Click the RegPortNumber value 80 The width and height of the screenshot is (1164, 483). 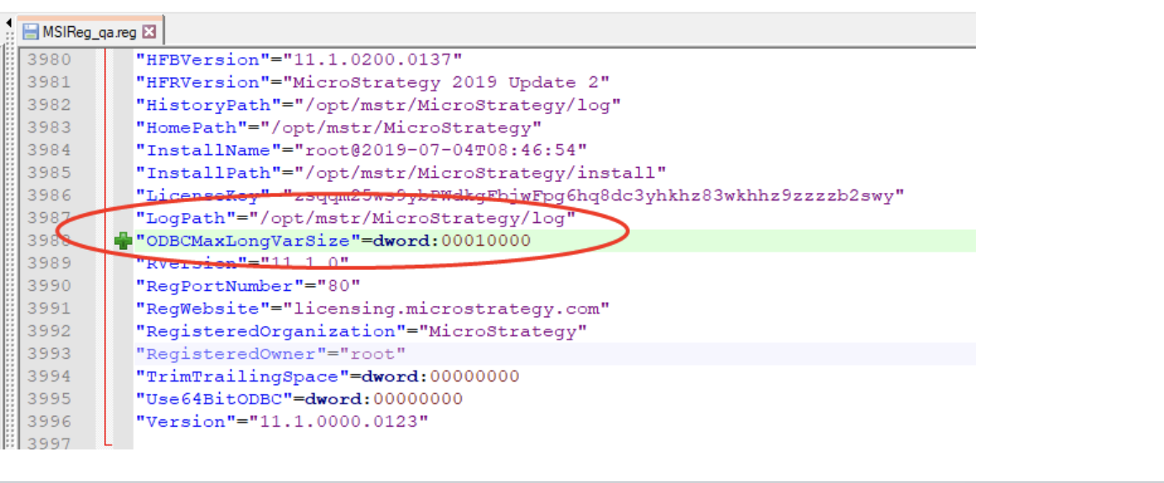tap(336, 285)
